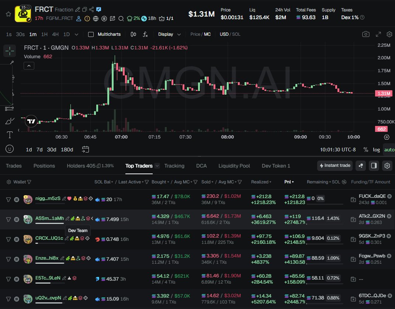Open the dev profile person icon
This screenshot has width=395, height=309.
point(79,18)
